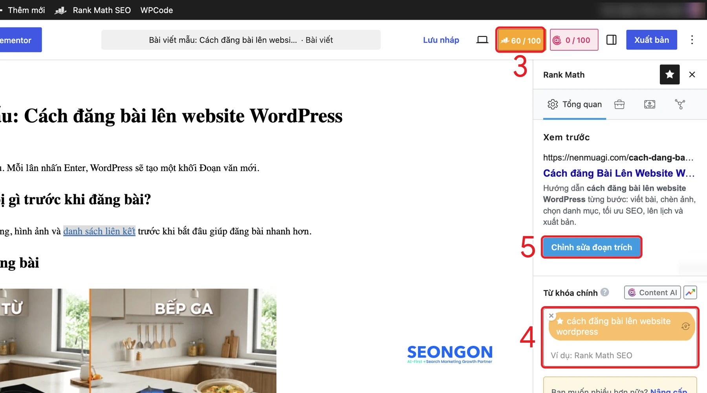Remove the focus keyword tag with X

coord(551,316)
